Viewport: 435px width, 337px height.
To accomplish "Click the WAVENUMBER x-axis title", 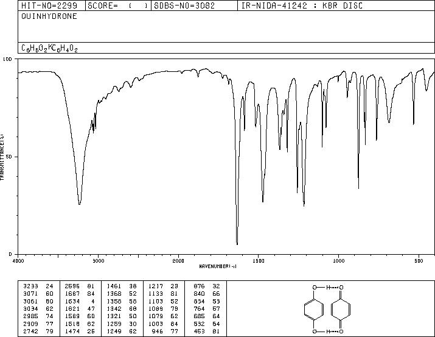I will [x=218, y=266].
